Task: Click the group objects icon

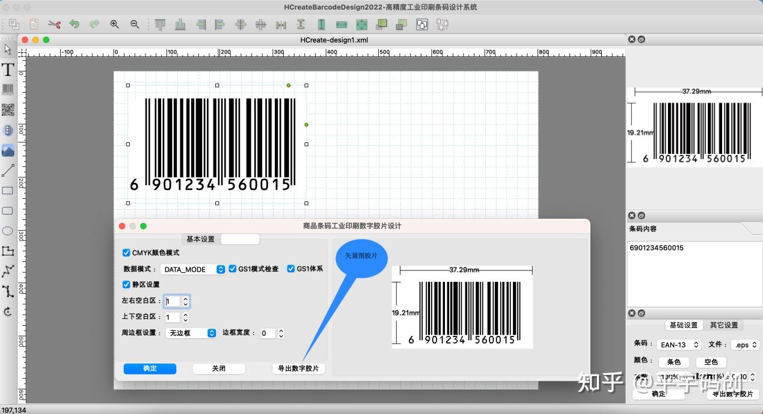Action: (422, 25)
